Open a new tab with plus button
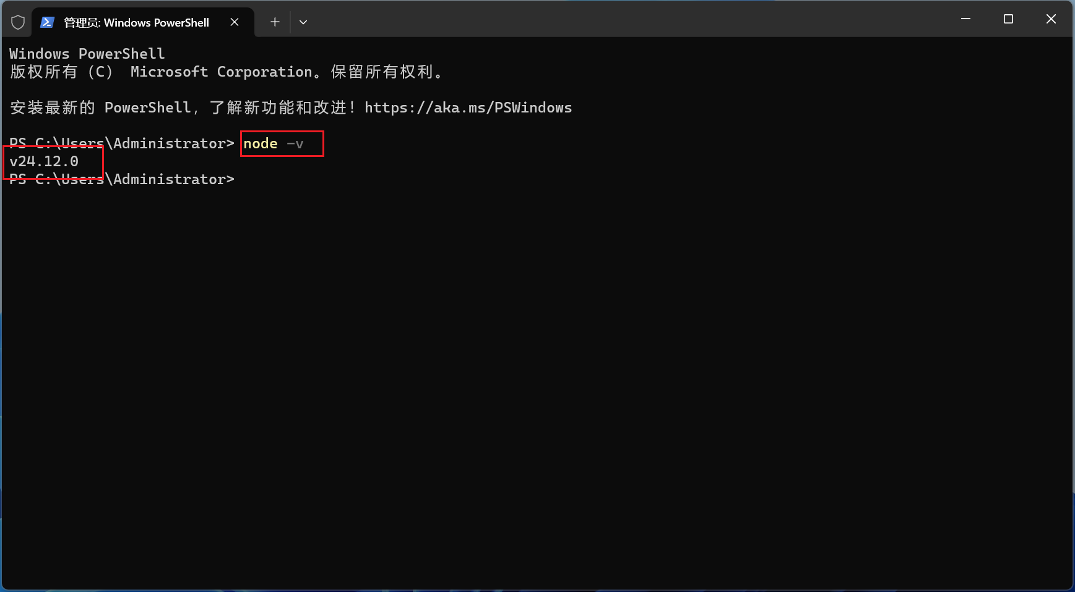The width and height of the screenshot is (1075, 592). [x=275, y=22]
